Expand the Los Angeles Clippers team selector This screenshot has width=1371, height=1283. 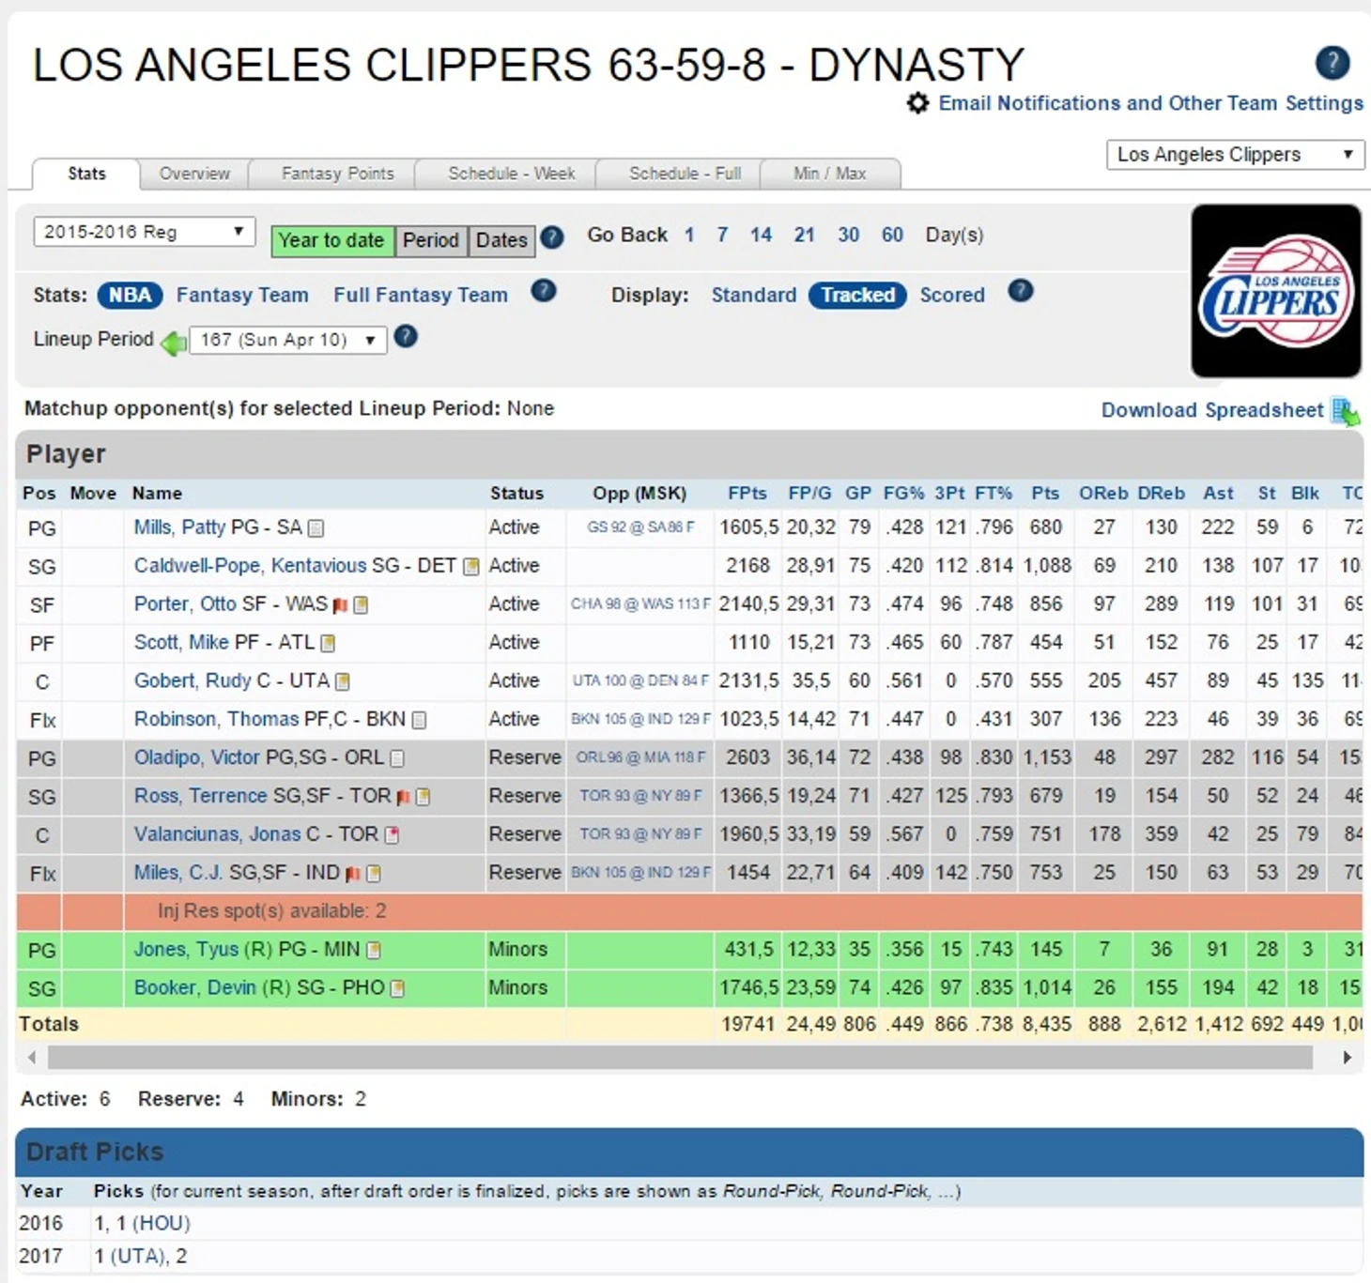pos(1235,154)
